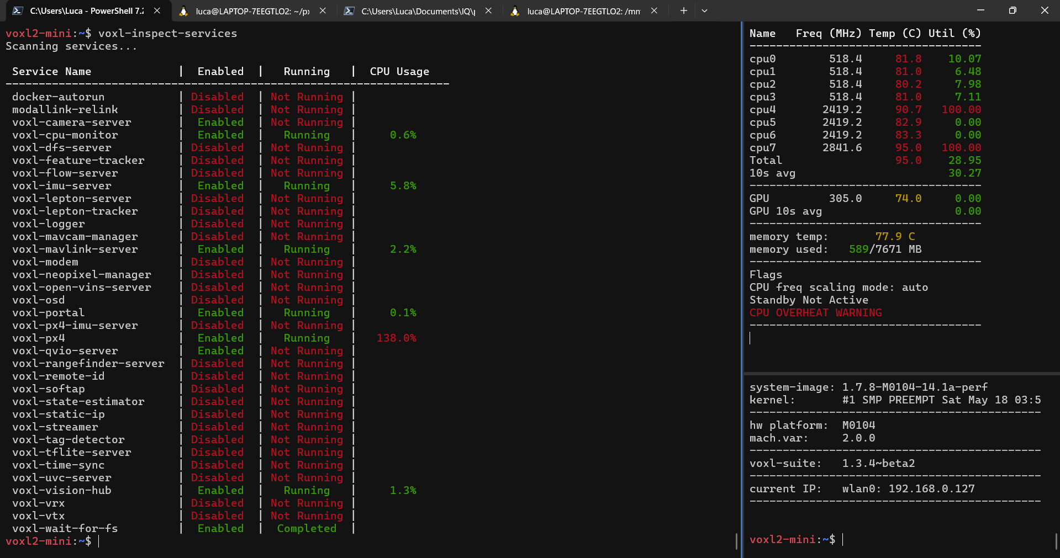Open a new terminal tab with plus button

(x=684, y=10)
